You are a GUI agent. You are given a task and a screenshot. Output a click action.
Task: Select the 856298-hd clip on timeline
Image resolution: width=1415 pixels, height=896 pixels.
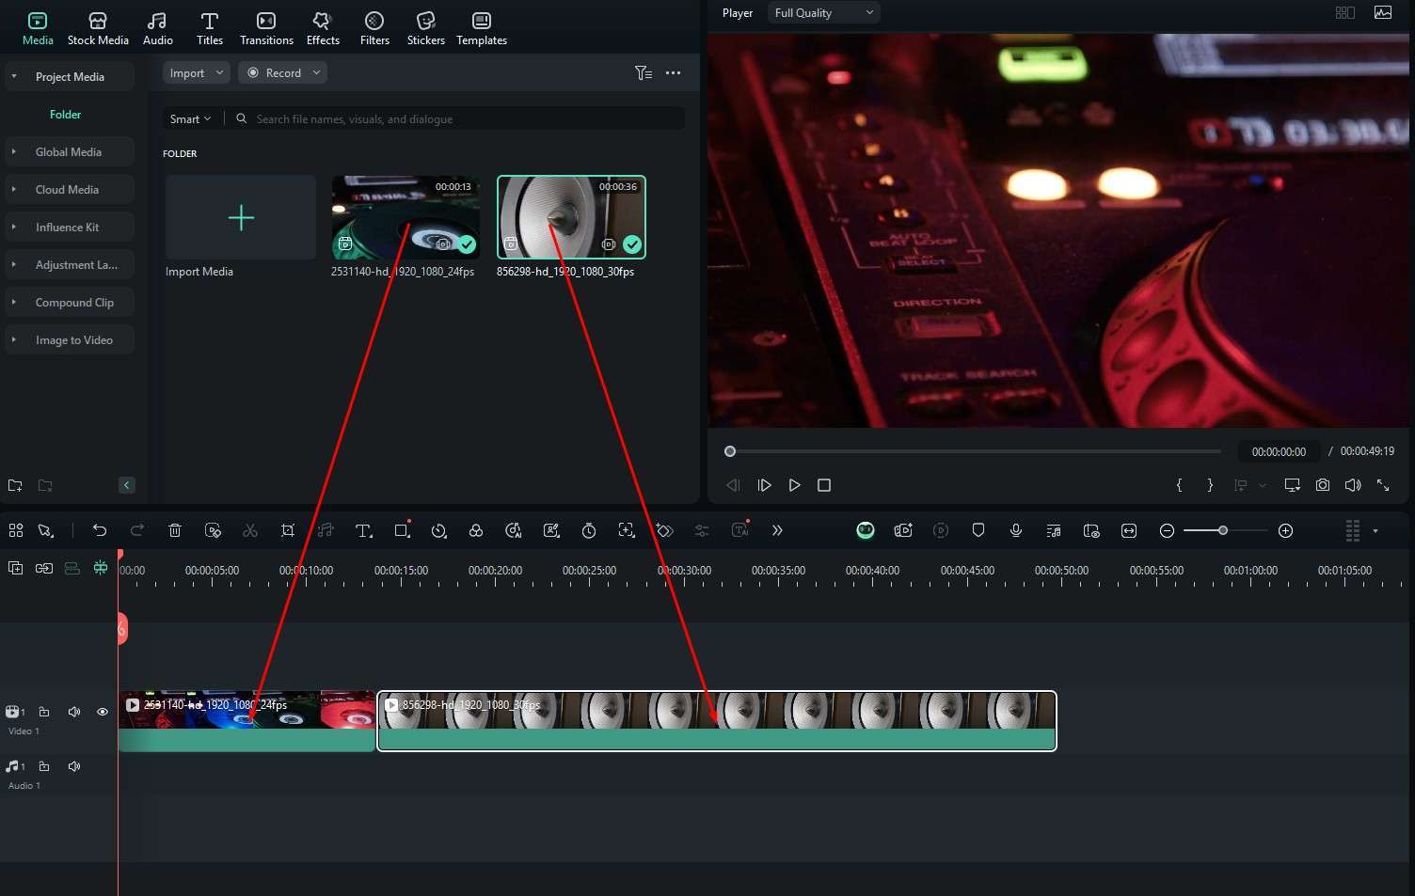717,721
